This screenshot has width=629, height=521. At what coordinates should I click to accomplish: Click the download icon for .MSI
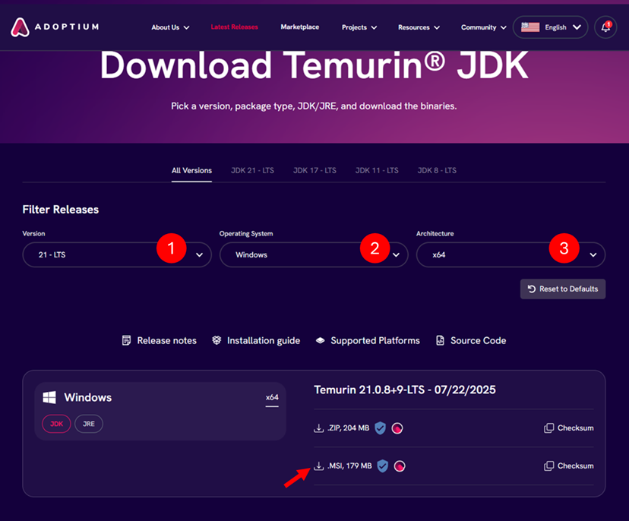coord(318,466)
